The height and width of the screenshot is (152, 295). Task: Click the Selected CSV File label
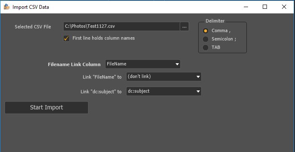[x=33, y=27]
